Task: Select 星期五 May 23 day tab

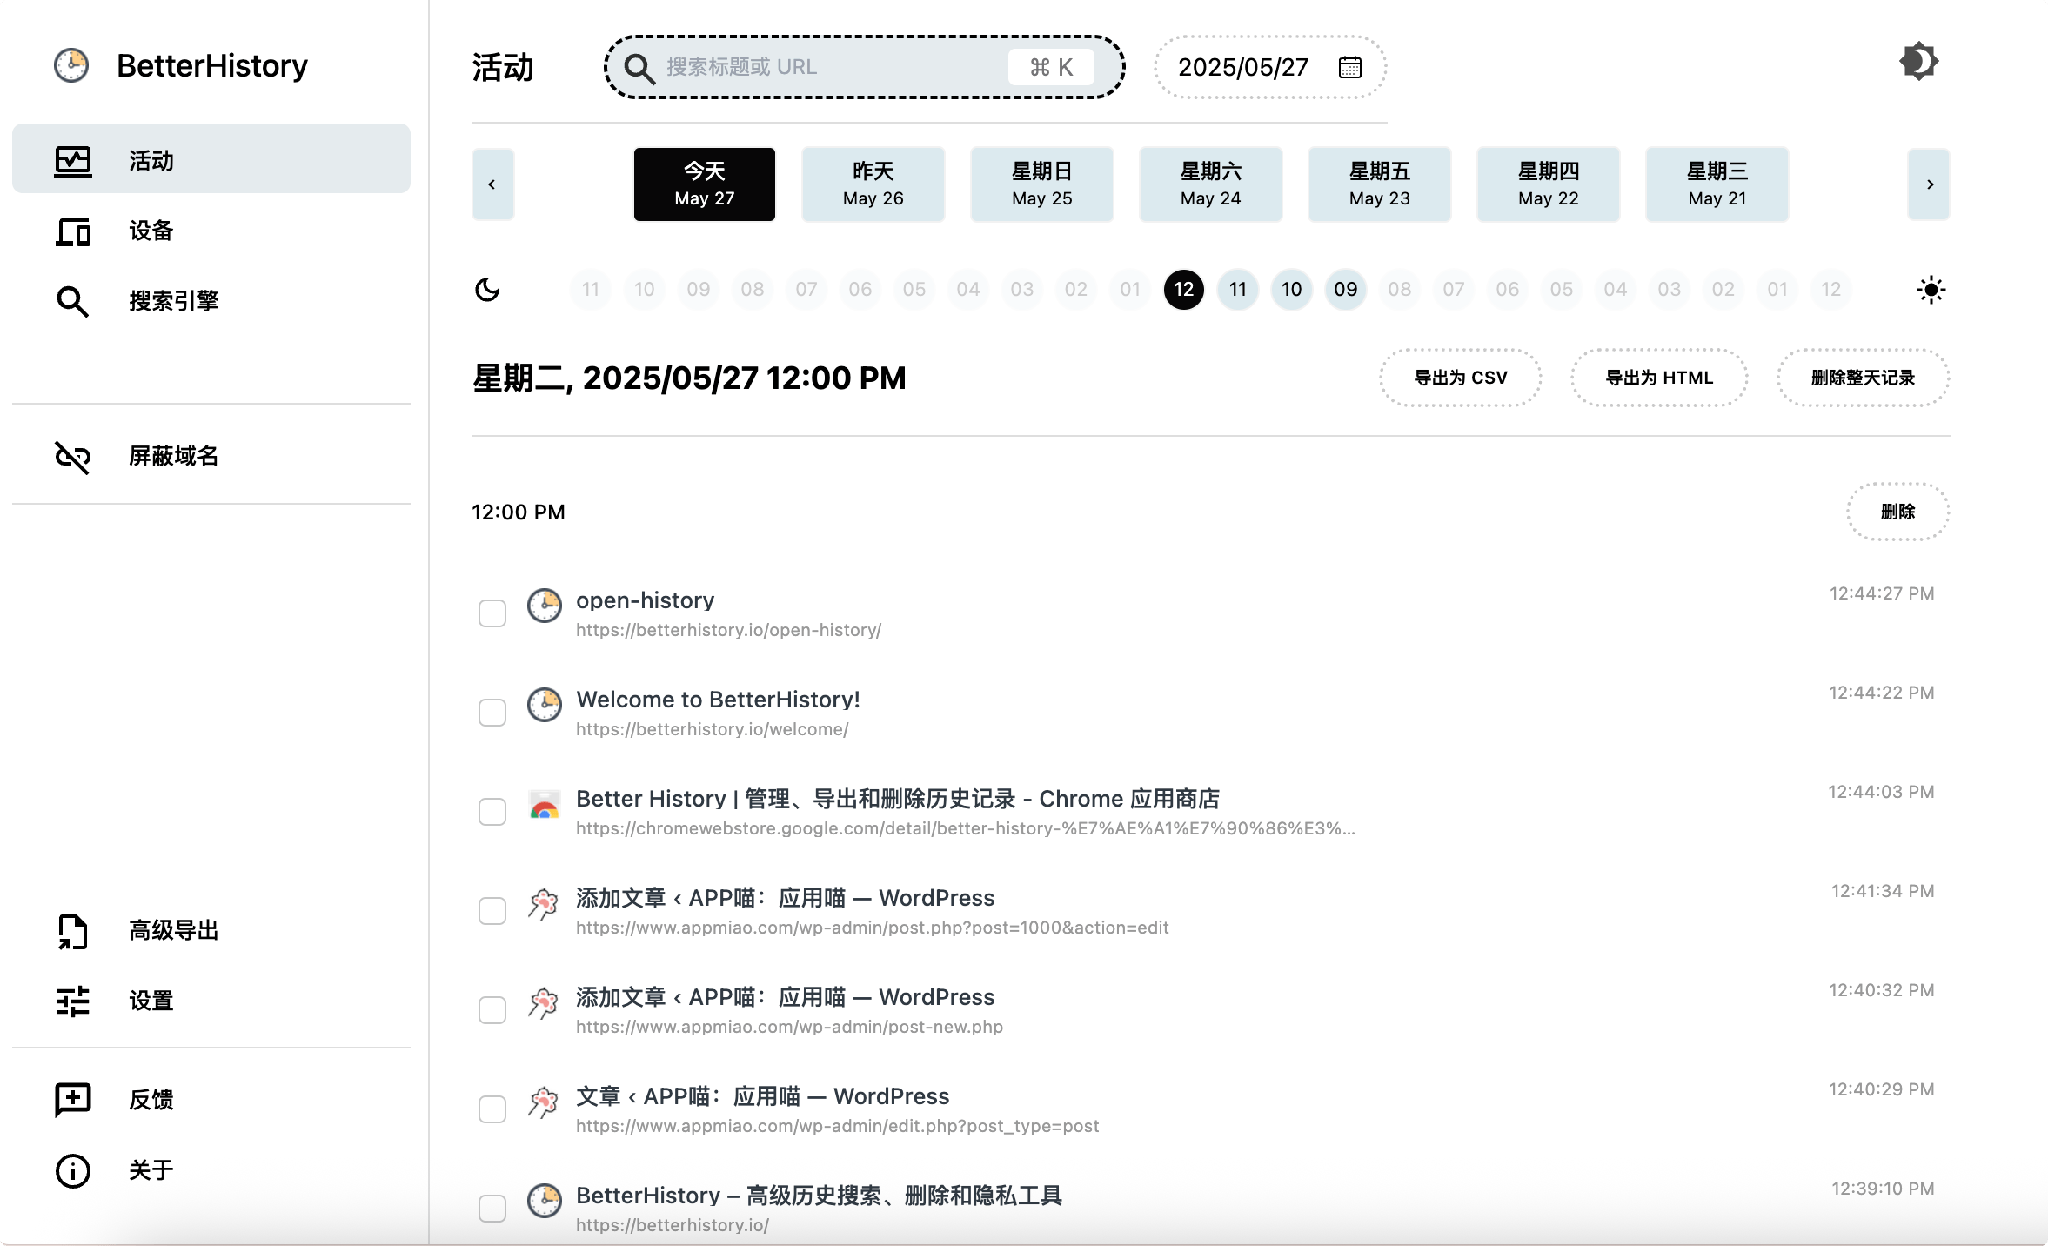Action: click(x=1379, y=184)
